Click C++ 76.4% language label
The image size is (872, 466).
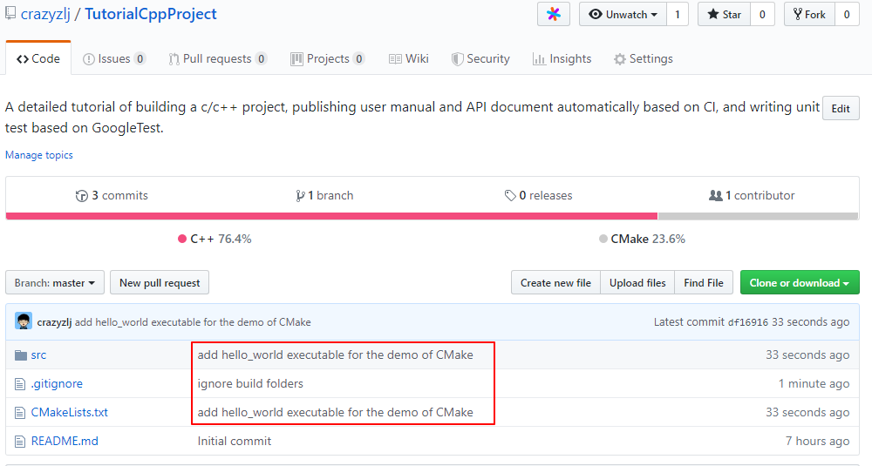[x=215, y=239]
